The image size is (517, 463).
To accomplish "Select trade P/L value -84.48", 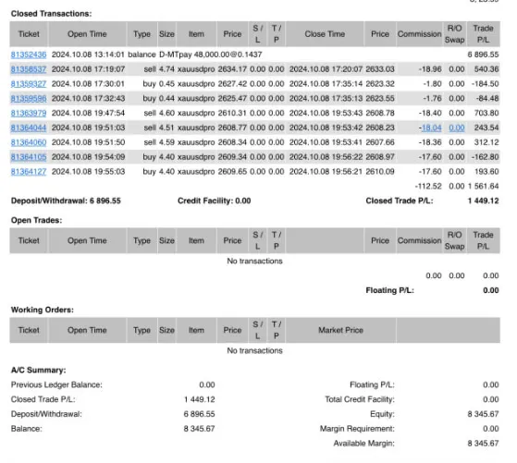I will 487,99.
